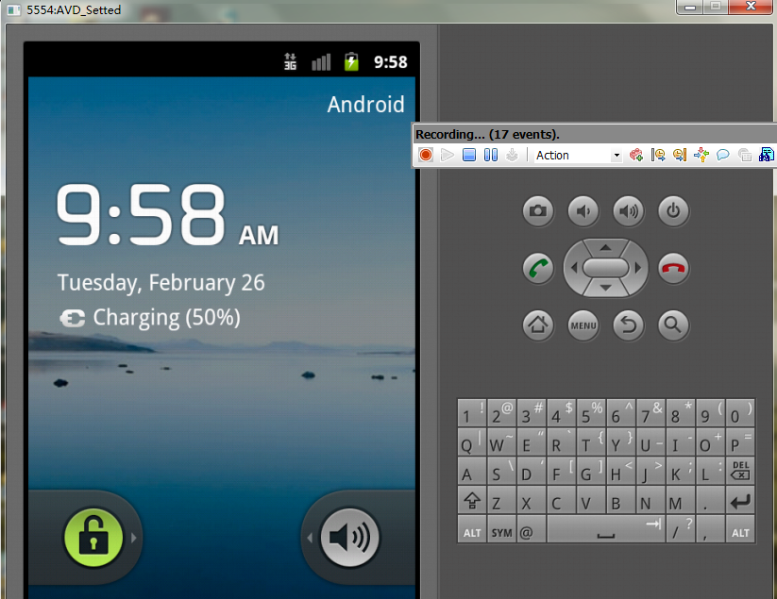Click the signal strength bars in status bar
Viewport: 777px width, 599px height.
coord(321,62)
